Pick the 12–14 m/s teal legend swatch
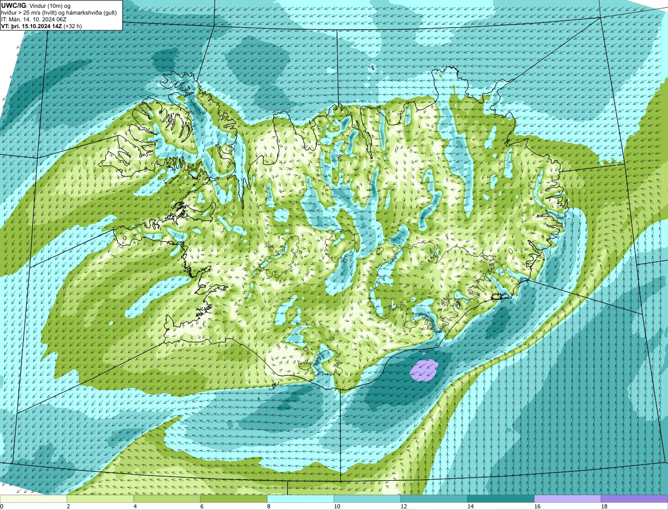Image resolution: width=668 pixels, height=510 pixels. (434, 499)
